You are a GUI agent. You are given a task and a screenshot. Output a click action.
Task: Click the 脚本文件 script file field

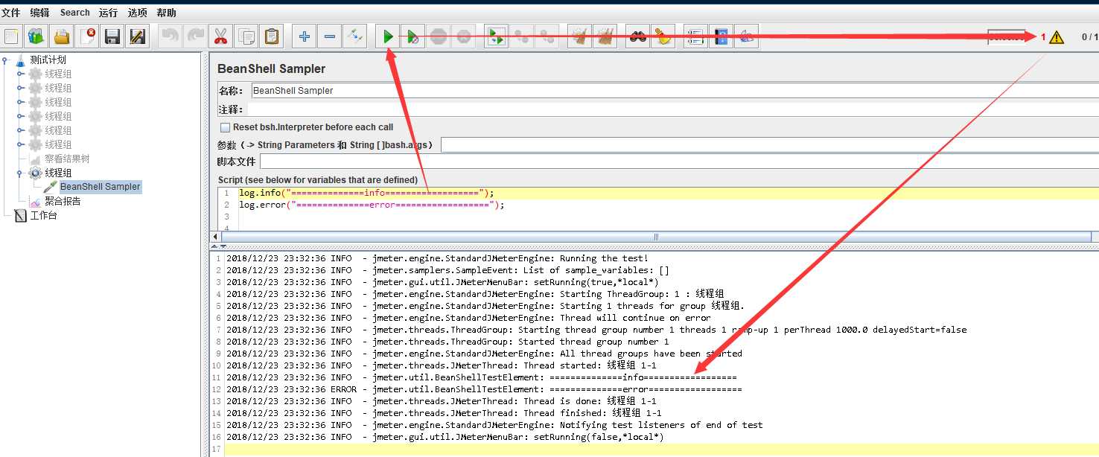point(679,162)
